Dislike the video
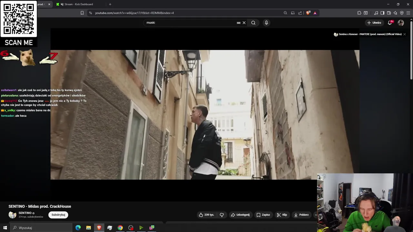Viewport: 413px width, 232px height. pyautogui.click(x=222, y=215)
